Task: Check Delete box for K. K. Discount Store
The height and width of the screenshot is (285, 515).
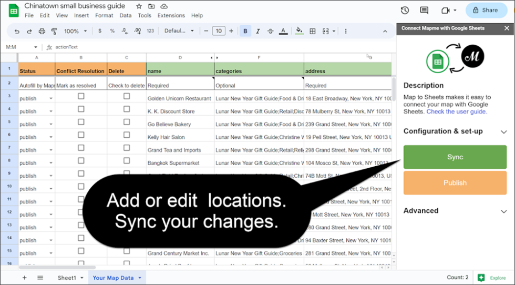Action: [127, 109]
